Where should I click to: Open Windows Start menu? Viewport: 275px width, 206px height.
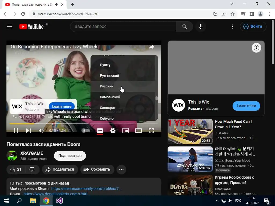pyautogui.click(x=6, y=201)
